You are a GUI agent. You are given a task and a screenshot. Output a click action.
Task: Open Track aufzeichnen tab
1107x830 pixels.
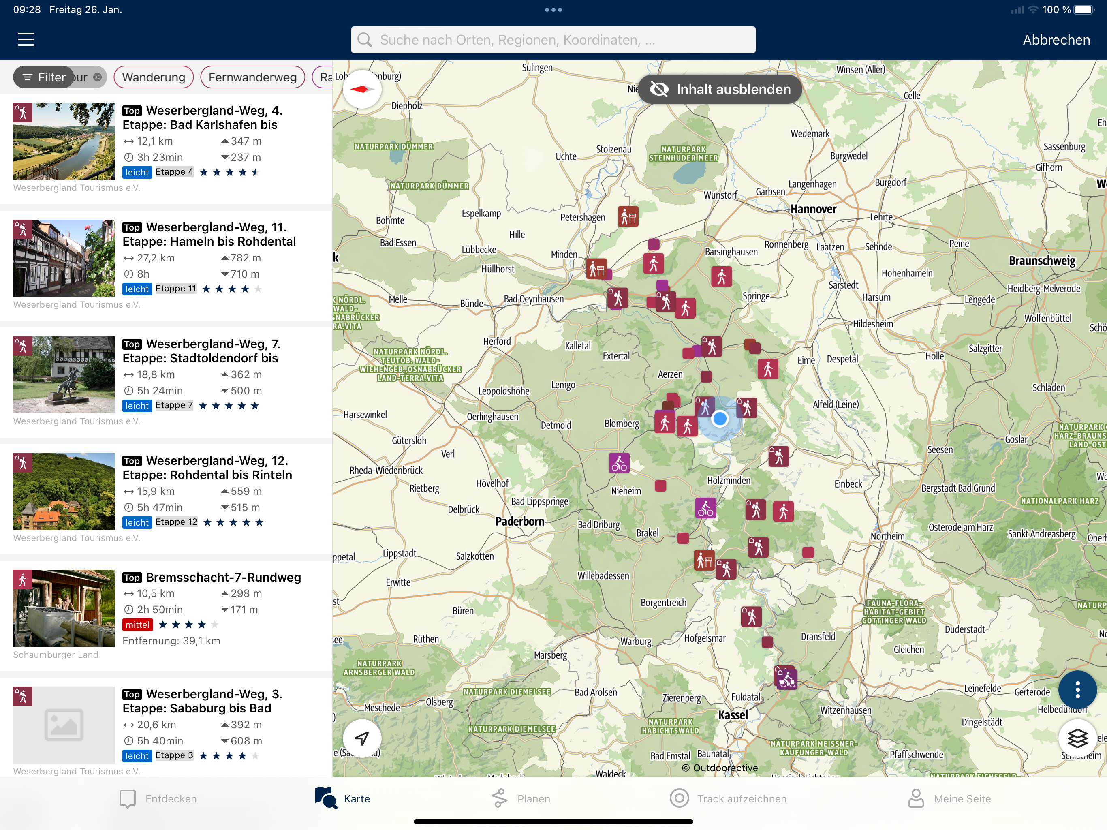[x=728, y=799]
